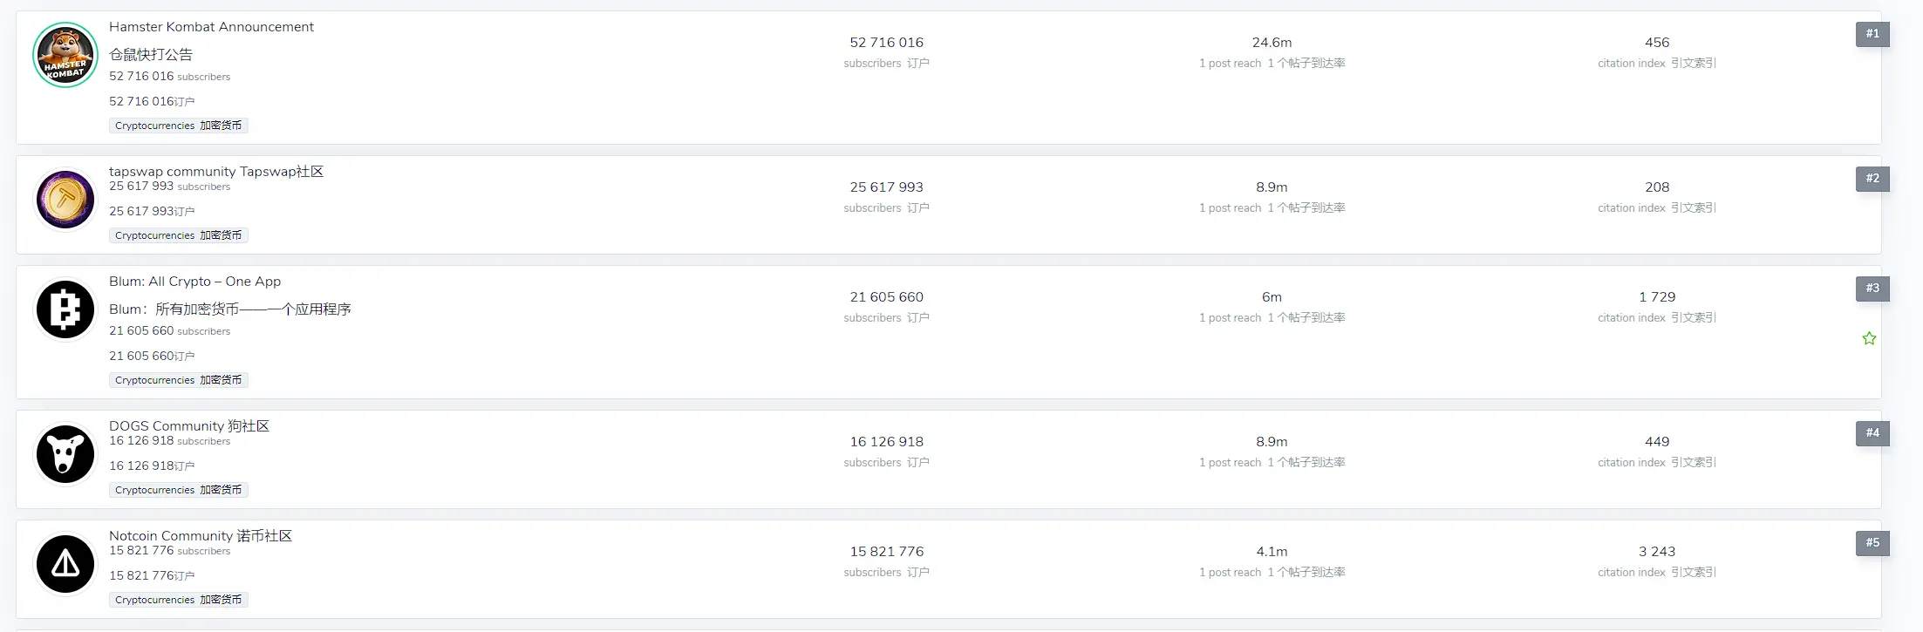Click Cryptocurrencies tag under tapswap community
The image size is (1923, 632).
[178, 235]
